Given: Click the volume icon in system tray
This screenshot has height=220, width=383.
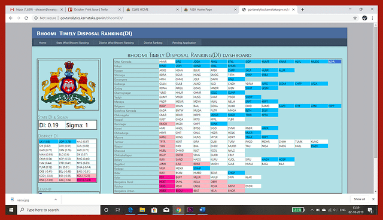Looking at the screenshot, I should tap(335, 210).
